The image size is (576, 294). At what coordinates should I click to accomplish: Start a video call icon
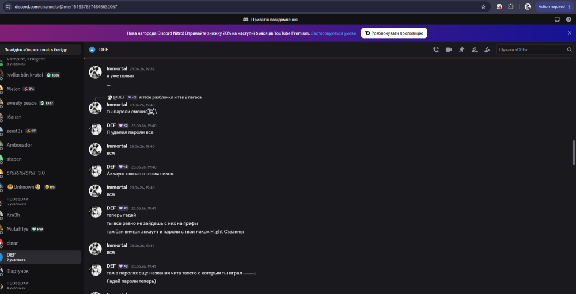pyautogui.click(x=449, y=49)
